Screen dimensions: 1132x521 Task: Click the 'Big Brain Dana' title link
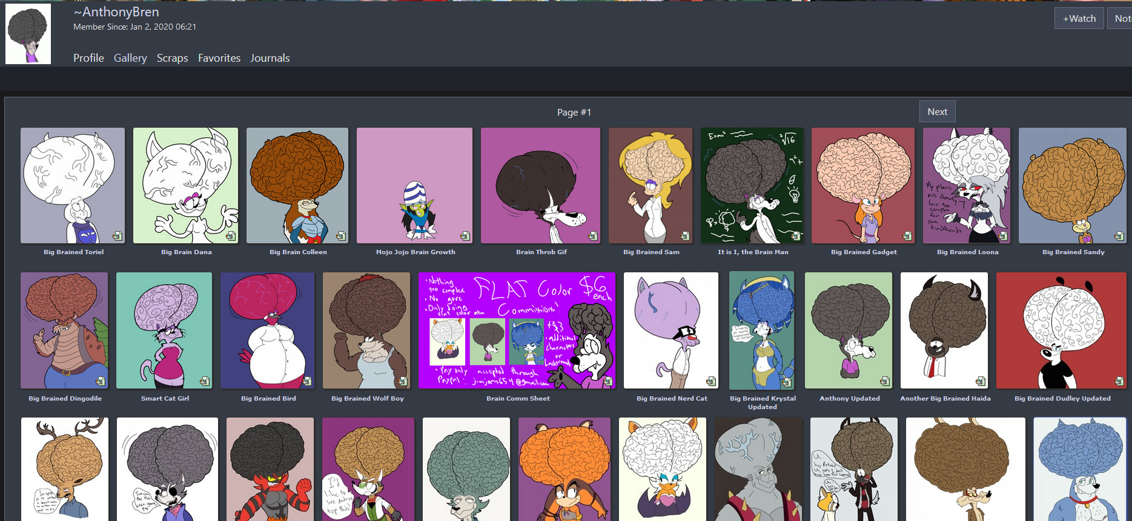click(x=187, y=252)
